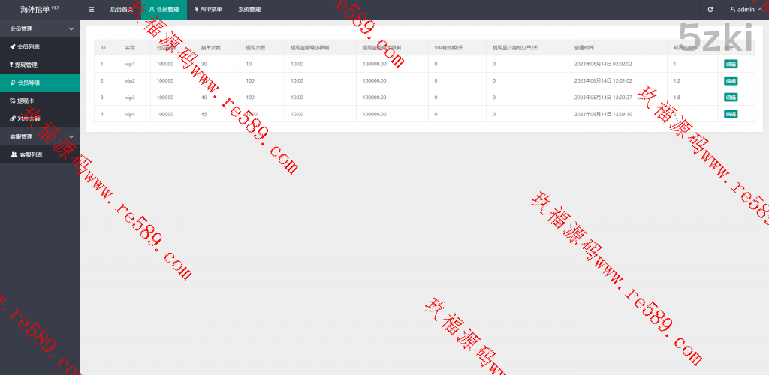Switch to the 系统管理 top tab
The width and height of the screenshot is (769, 375).
click(x=249, y=10)
